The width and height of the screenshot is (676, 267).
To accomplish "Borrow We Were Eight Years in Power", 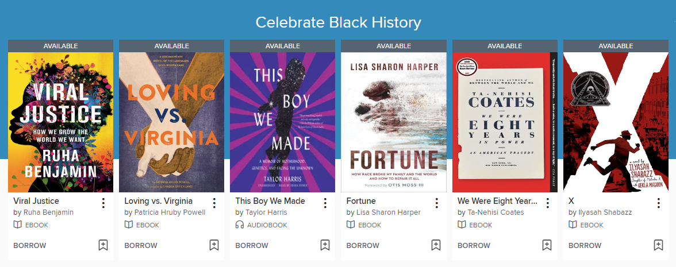I will click(x=474, y=245).
